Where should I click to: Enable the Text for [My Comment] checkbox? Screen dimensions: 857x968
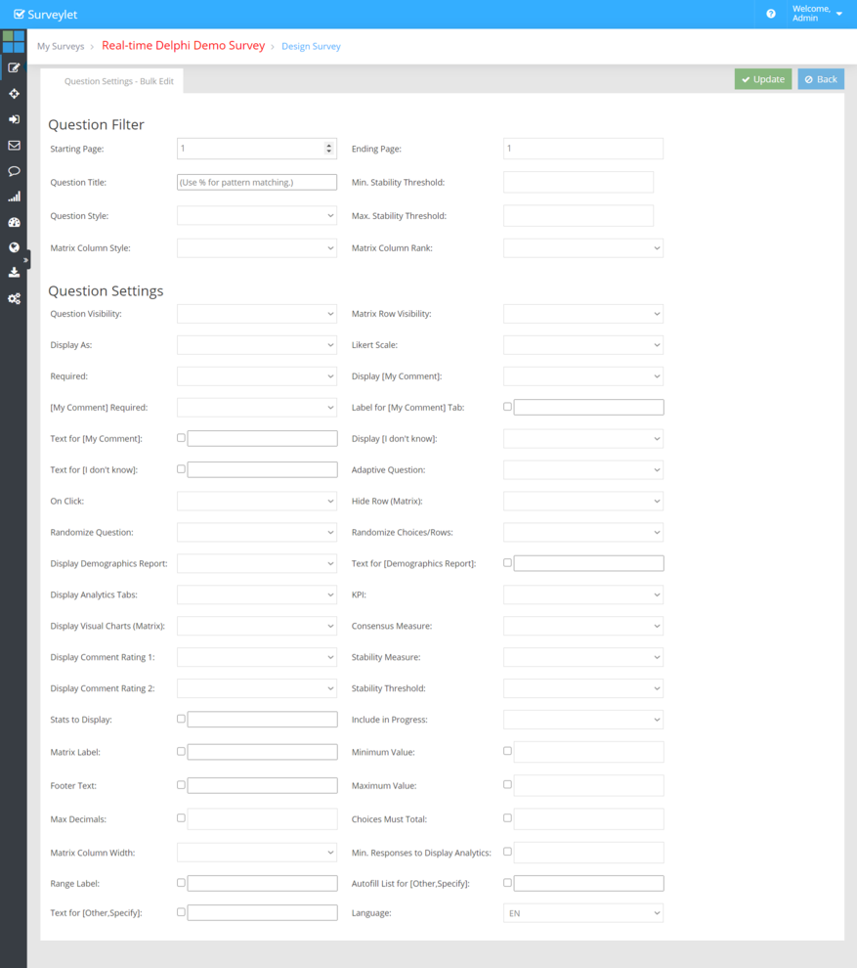point(181,438)
